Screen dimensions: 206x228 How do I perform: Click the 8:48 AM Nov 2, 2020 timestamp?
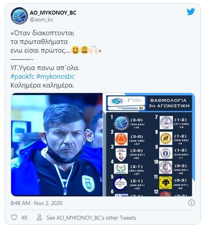[x=36, y=203]
